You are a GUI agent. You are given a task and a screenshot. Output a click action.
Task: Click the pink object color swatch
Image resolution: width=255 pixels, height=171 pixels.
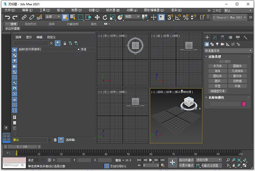(244, 104)
